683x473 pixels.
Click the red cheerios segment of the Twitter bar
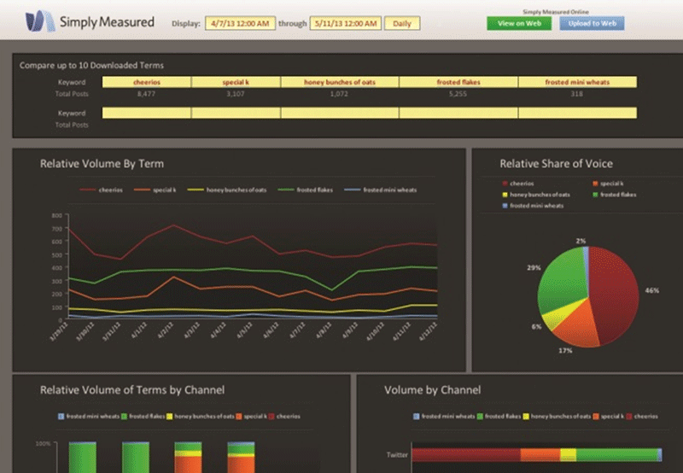click(x=466, y=455)
